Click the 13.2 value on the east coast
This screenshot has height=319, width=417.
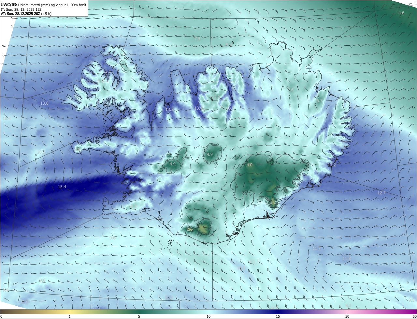332,165
